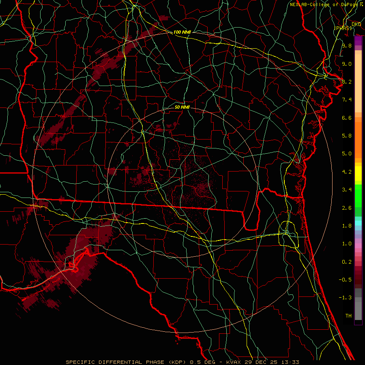
Task: Select the green swatch near 3.4
Action: coord(358,191)
